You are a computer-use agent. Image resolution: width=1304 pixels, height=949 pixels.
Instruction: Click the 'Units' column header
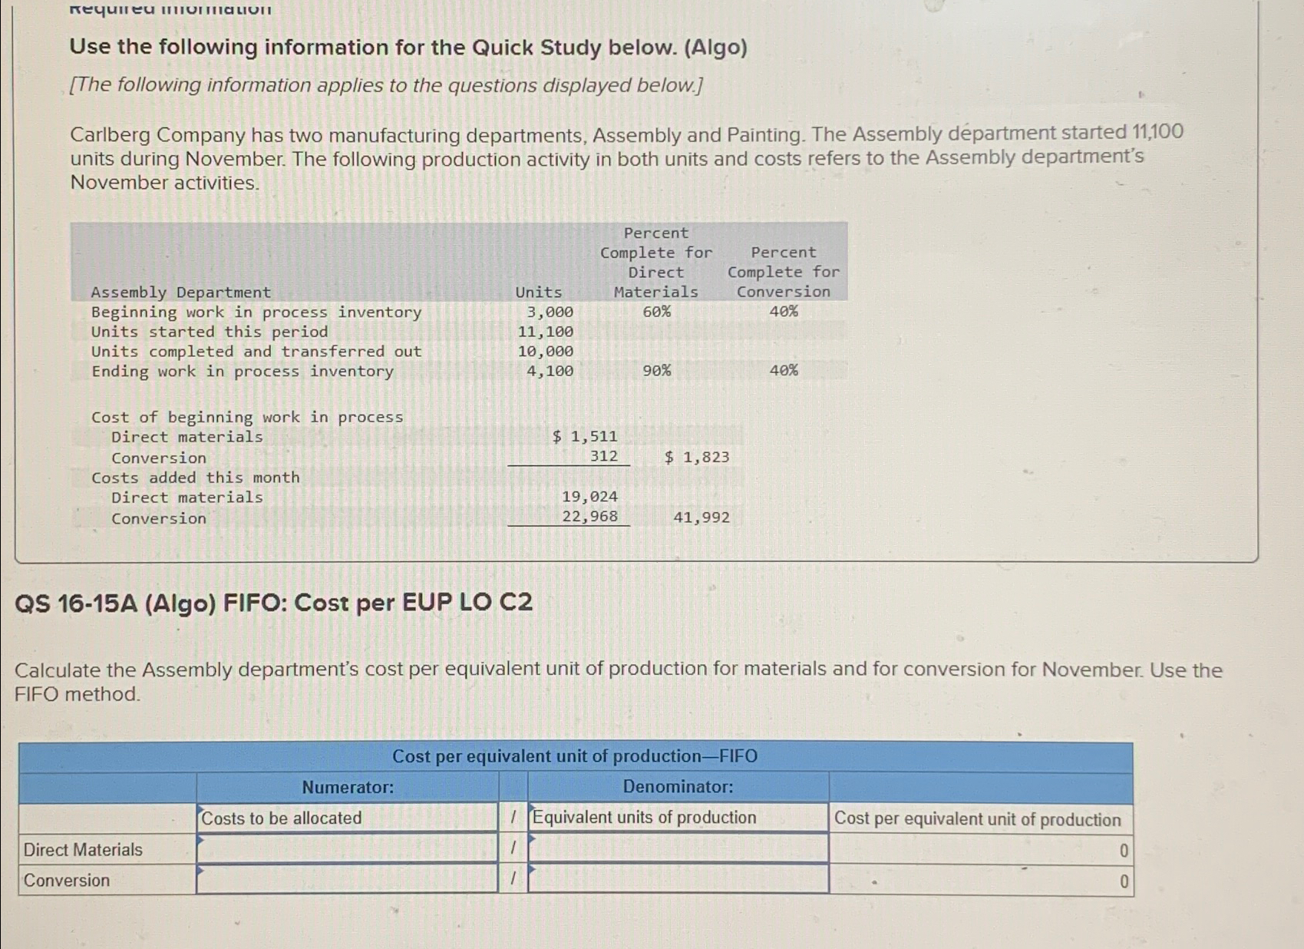coord(539,293)
